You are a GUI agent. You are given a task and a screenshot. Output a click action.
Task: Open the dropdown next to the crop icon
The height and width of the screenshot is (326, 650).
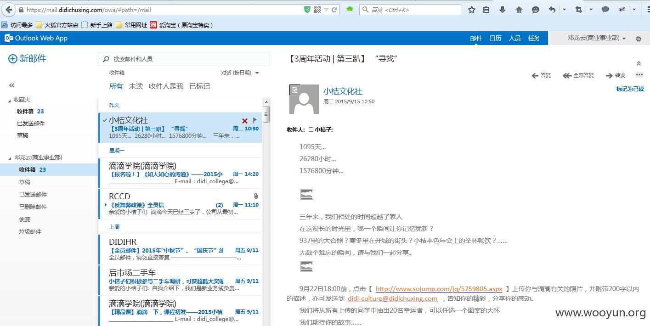590,10
